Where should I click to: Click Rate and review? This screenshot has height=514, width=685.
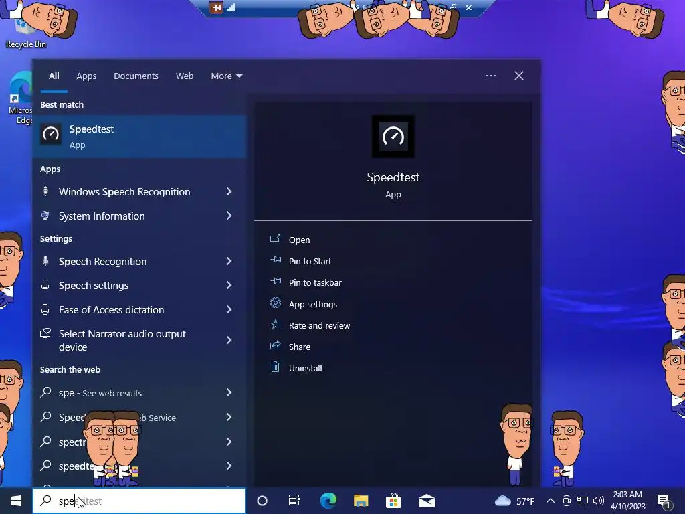319,325
